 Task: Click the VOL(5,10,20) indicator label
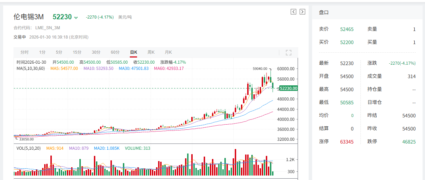(x=29, y=148)
